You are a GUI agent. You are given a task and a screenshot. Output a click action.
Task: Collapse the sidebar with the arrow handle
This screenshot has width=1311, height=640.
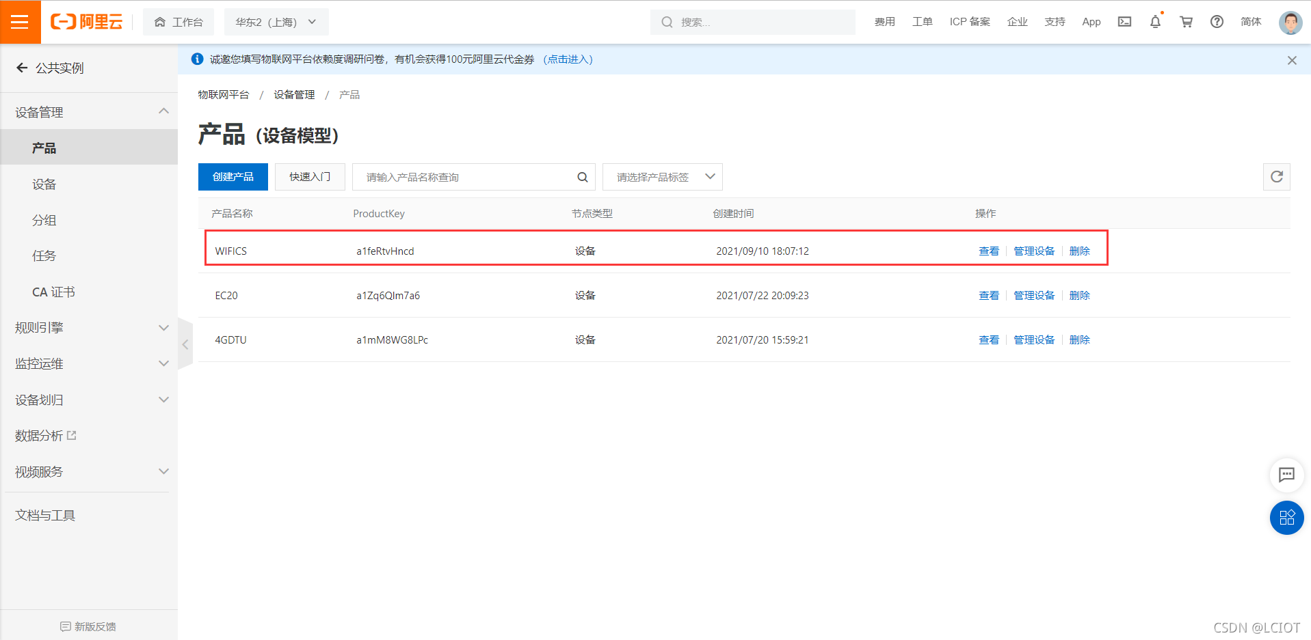pyautogui.click(x=185, y=344)
